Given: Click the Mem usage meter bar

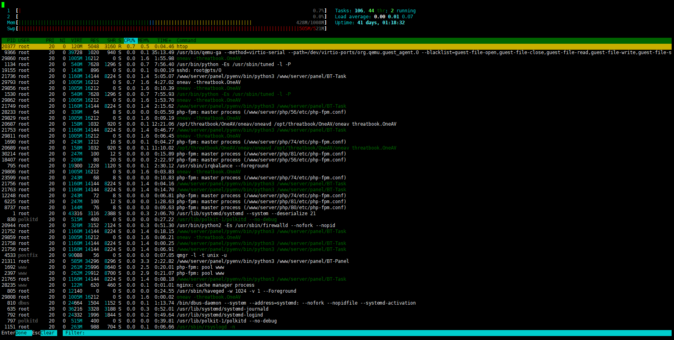Looking at the screenshot, I should [167, 23].
